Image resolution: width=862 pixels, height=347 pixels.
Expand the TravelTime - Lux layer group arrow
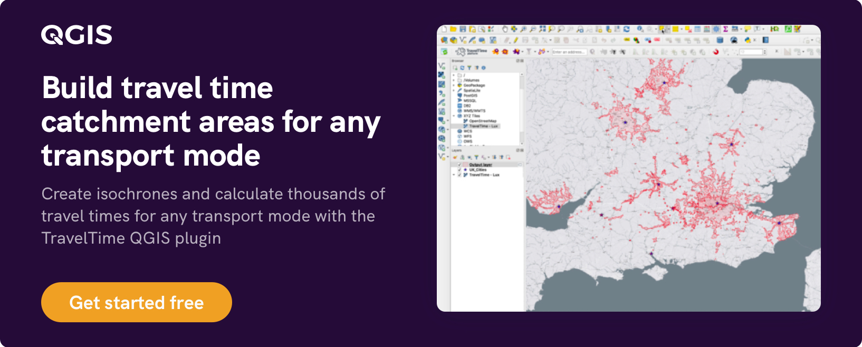coord(454,175)
